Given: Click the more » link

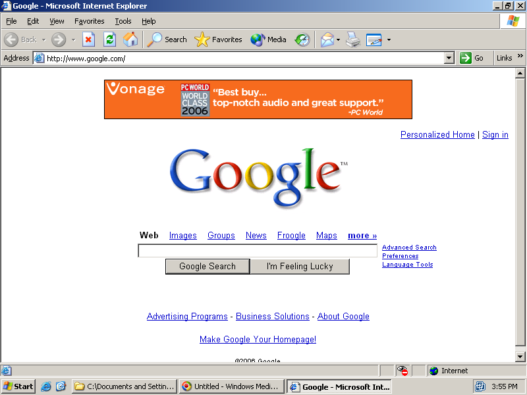Looking at the screenshot, I should 362,236.
